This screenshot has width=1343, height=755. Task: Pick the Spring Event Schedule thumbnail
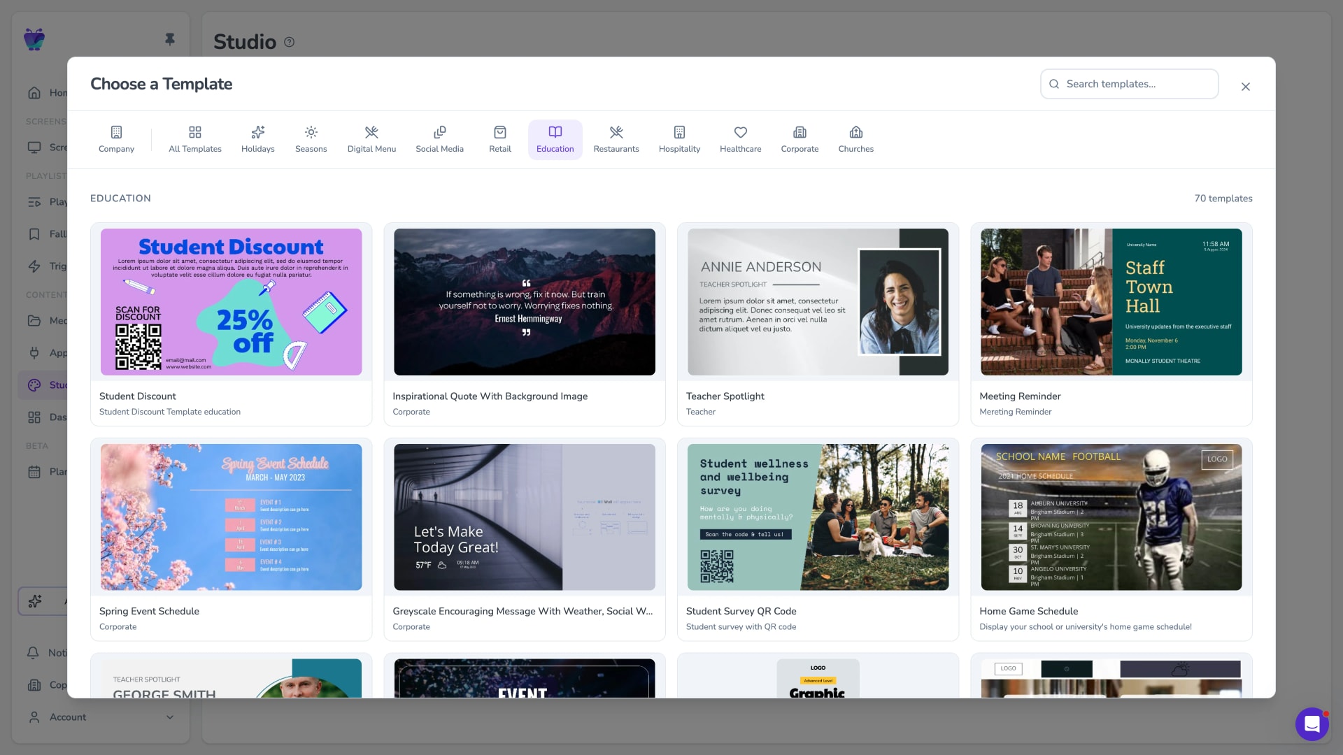232,517
